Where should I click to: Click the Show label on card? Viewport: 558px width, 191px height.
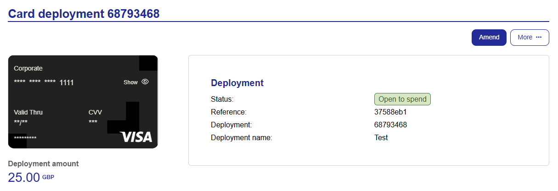130,82
